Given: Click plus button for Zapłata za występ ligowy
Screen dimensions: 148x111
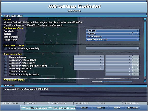Looking at the screenshot, I should pos(138,63).
